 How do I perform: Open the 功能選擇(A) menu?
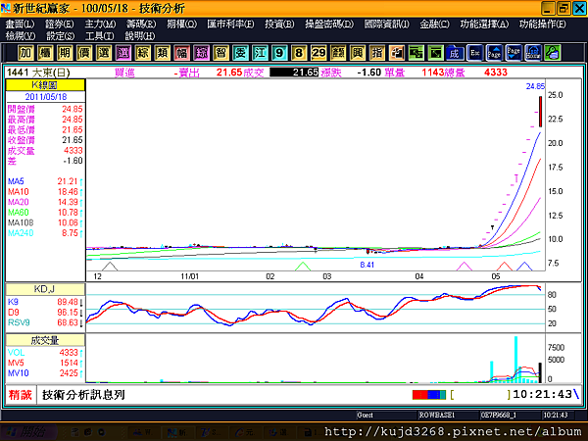(x=484, y=24)
